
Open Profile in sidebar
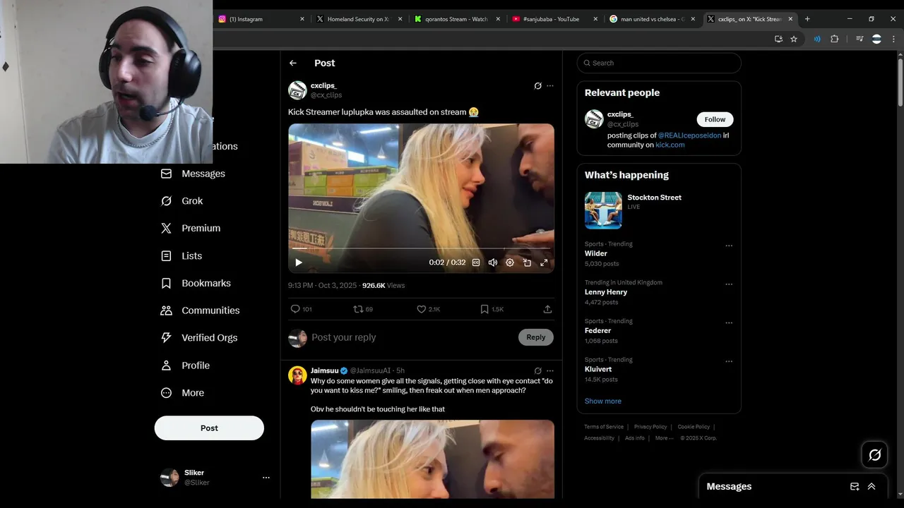[185, 365]
